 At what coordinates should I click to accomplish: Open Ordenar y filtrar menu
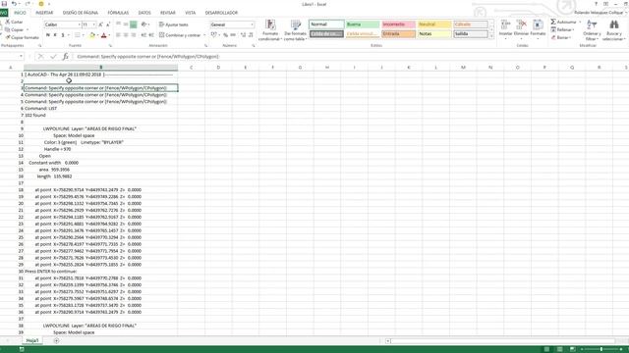click(592, 30)
